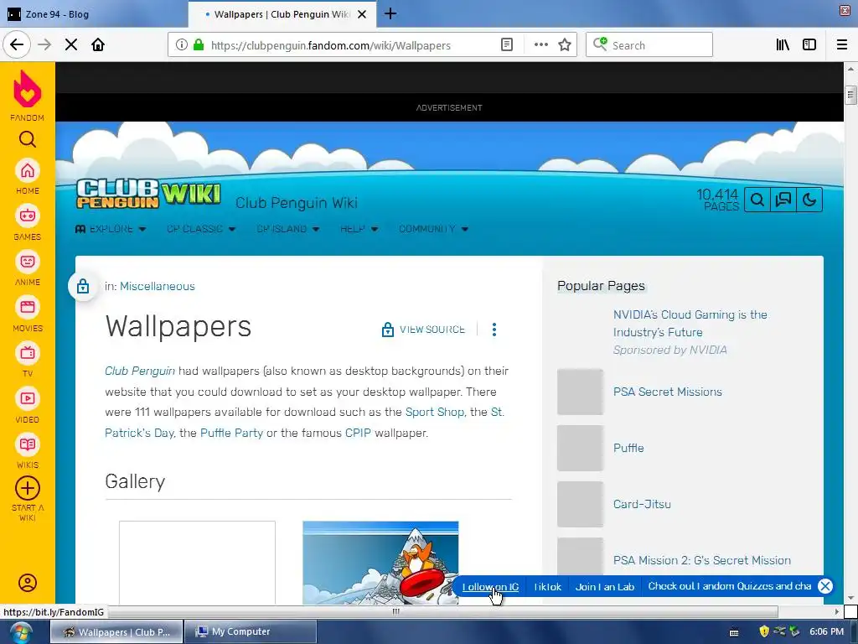Open NVIDIA's Cloud Gaming sponsored link

690,323
